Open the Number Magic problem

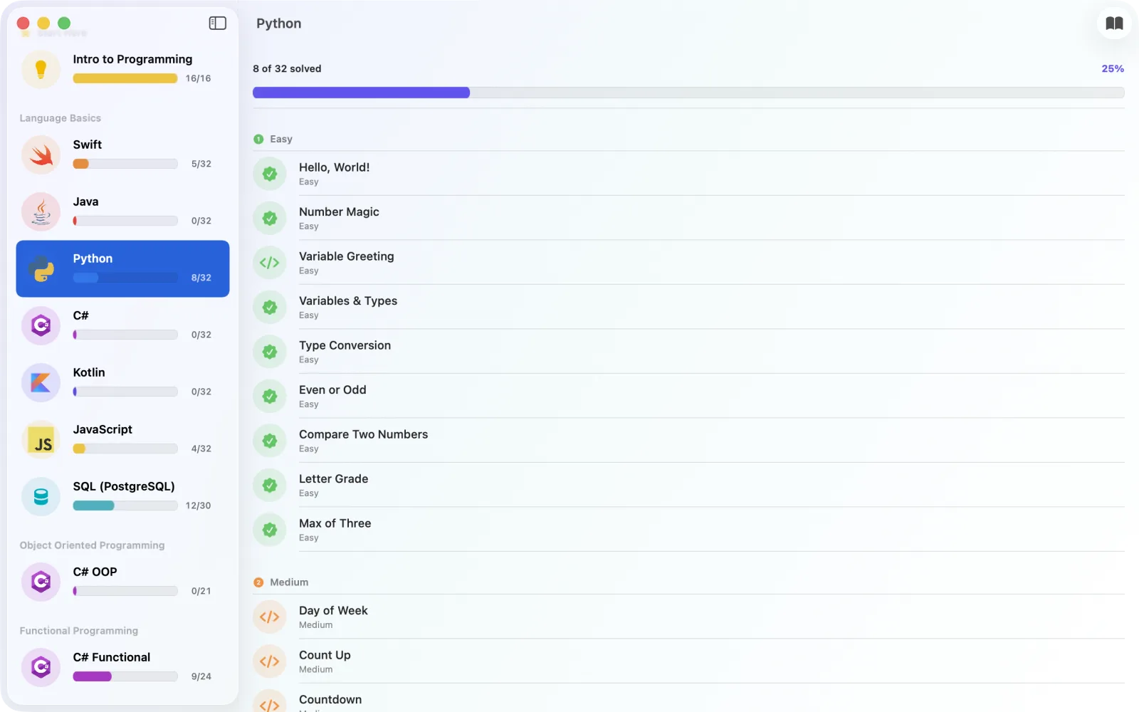pyautogui.click(x=688, y=218)
